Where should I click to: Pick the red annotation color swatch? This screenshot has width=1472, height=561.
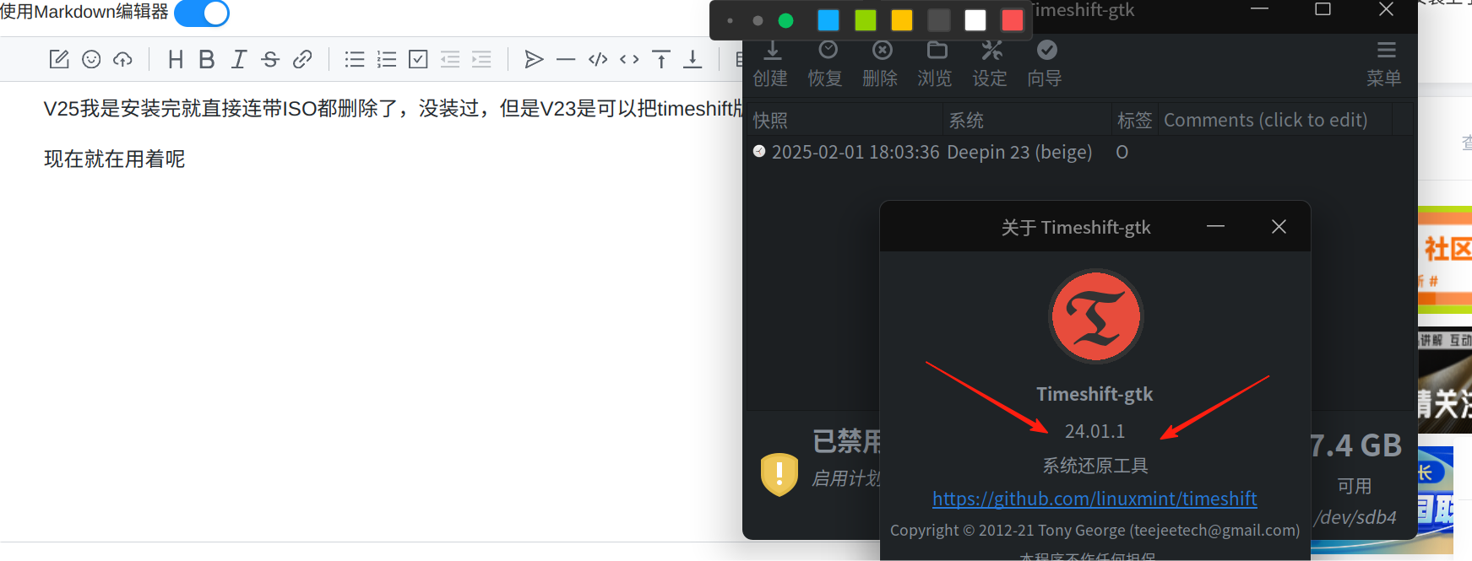[x=1012, y=20]
